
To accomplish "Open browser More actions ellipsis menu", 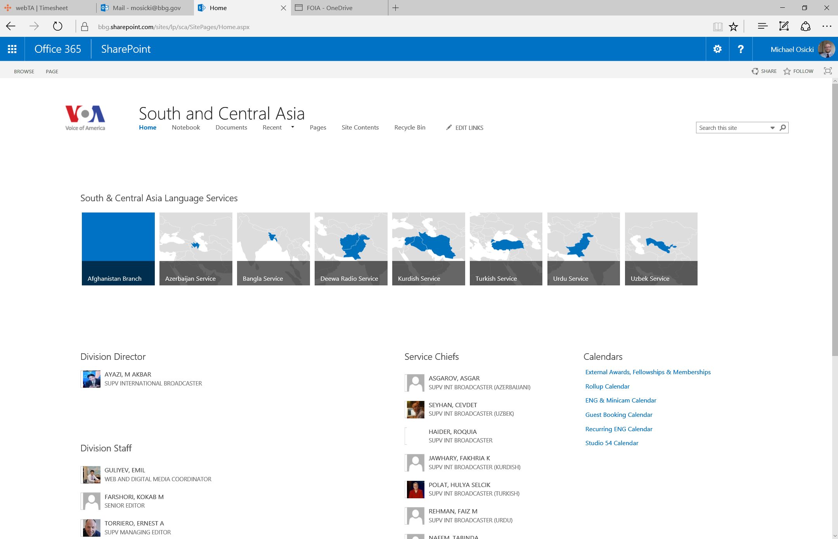I will (827, 26).
